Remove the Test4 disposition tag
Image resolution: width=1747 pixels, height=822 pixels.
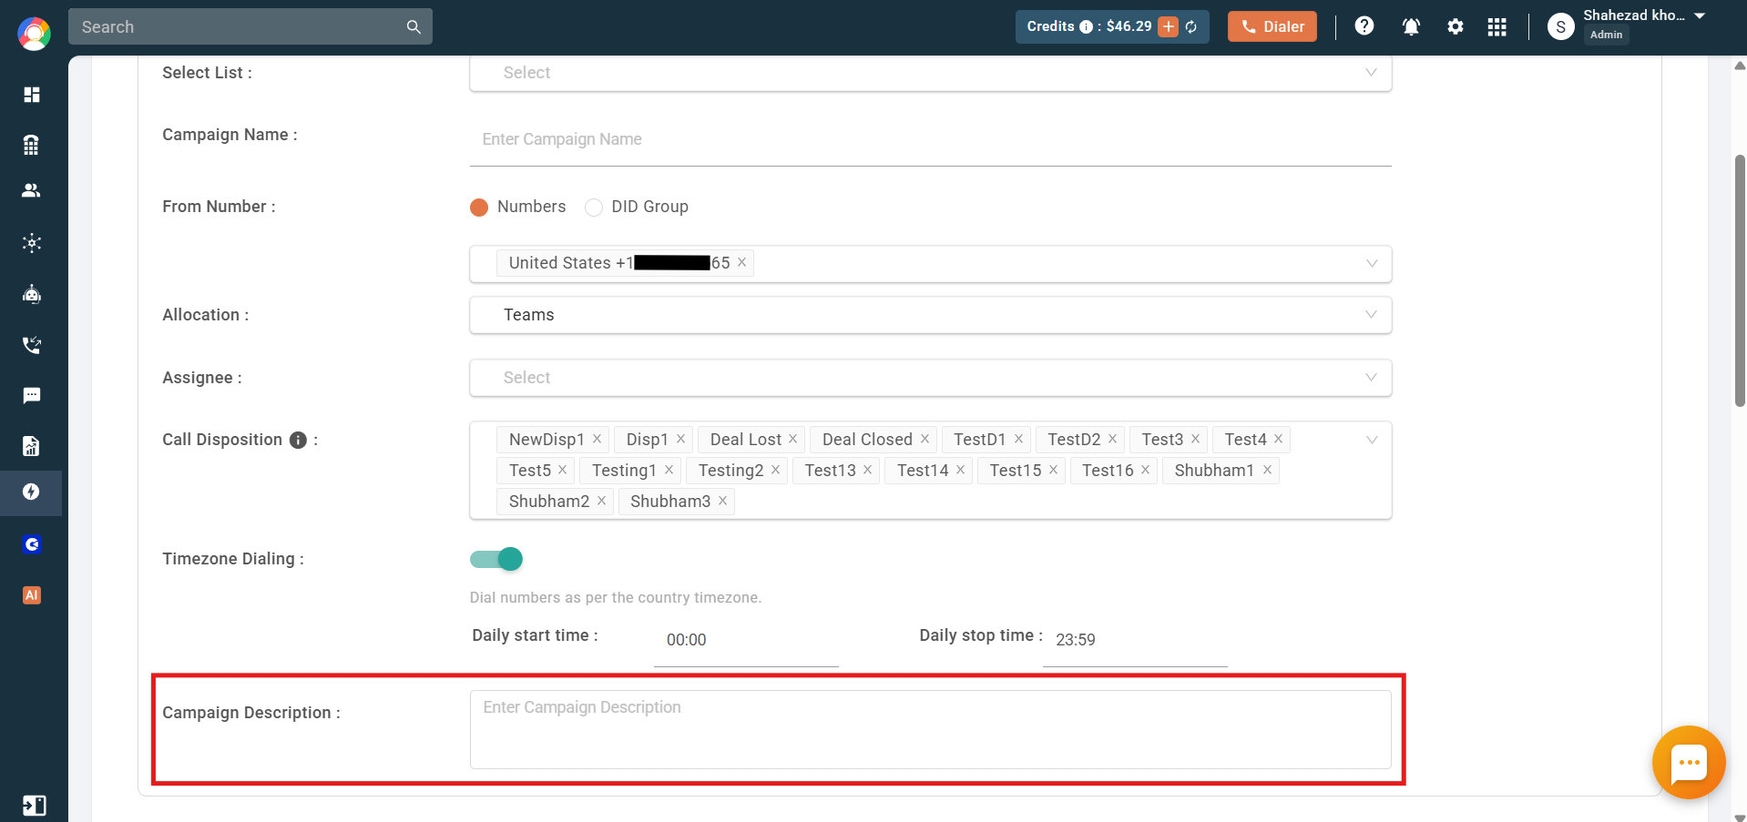tap(1278, 439)
